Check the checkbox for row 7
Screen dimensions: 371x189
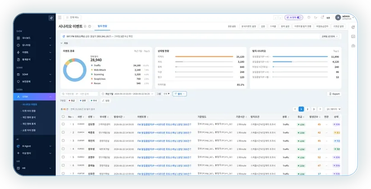[63, 173]
